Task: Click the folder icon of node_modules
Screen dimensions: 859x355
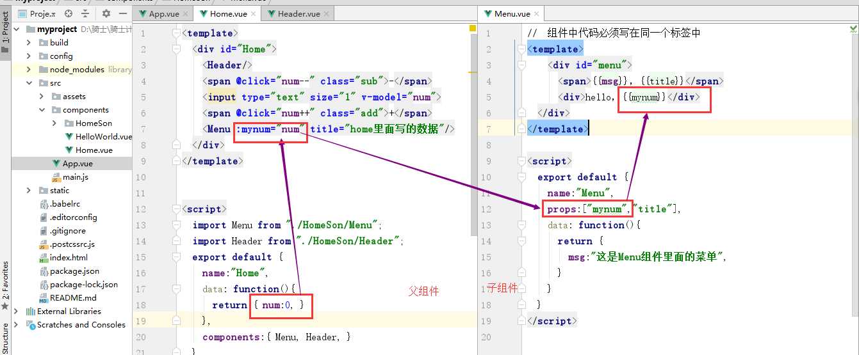Action: (x=43, y=70)
